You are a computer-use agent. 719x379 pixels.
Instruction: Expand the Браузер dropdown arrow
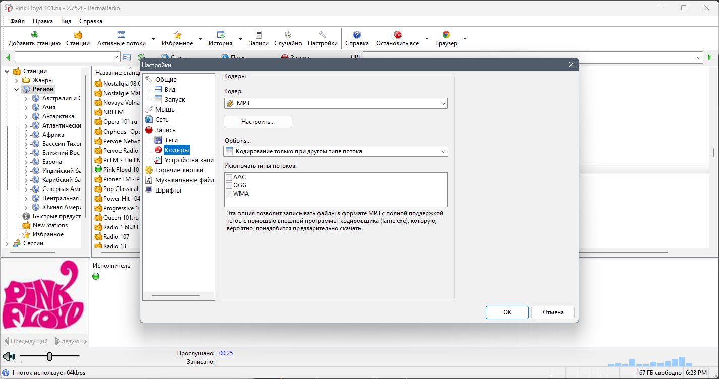tap(465, 39)
